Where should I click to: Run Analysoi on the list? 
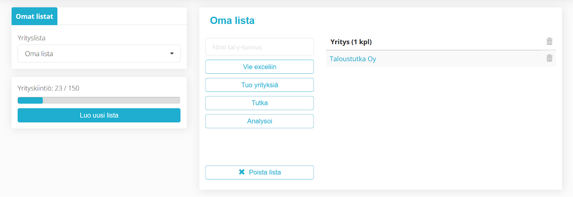[260, 121]
